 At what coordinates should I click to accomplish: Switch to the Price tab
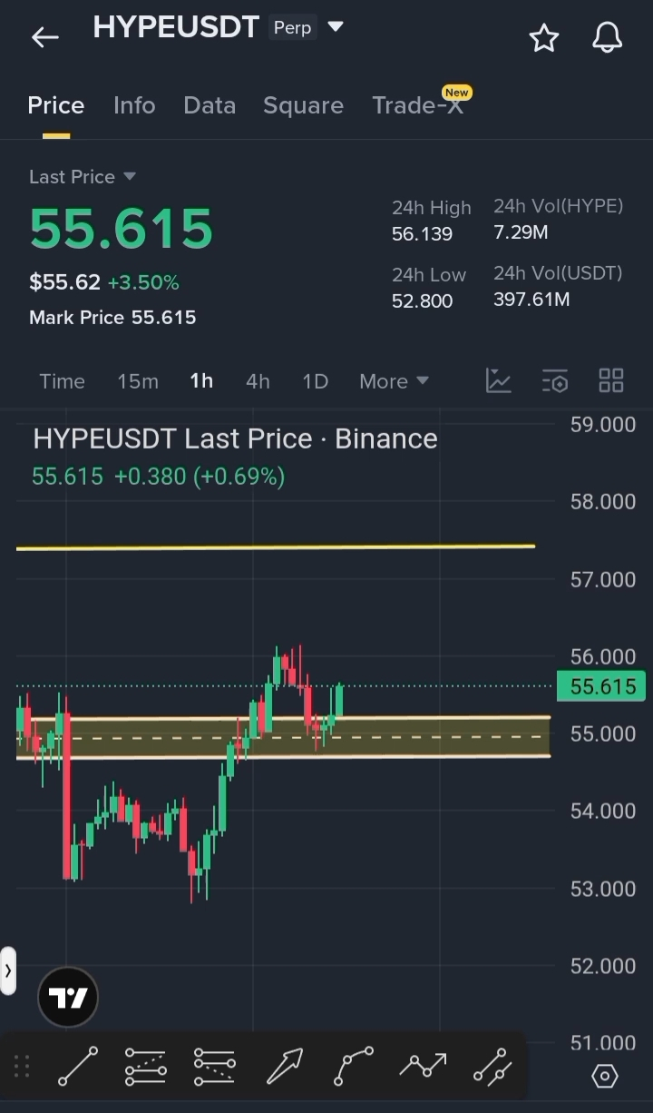point(56,105)
